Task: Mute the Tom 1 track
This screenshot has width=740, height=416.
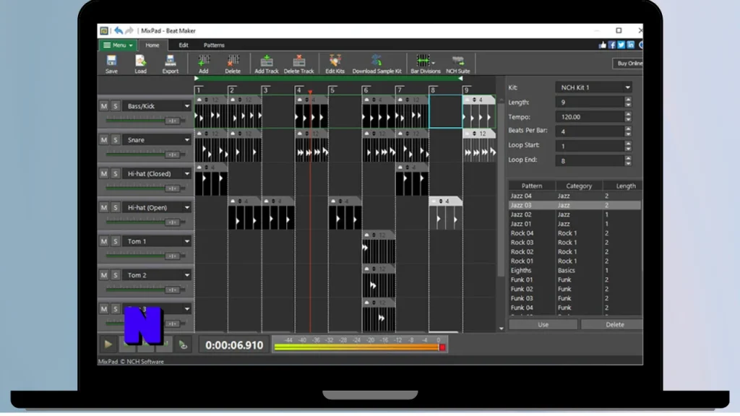Action: click(x=104, y=241)
